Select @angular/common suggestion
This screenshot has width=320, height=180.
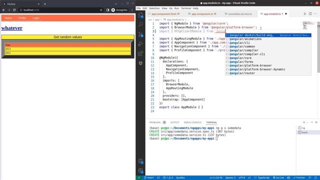pos(268,46)
